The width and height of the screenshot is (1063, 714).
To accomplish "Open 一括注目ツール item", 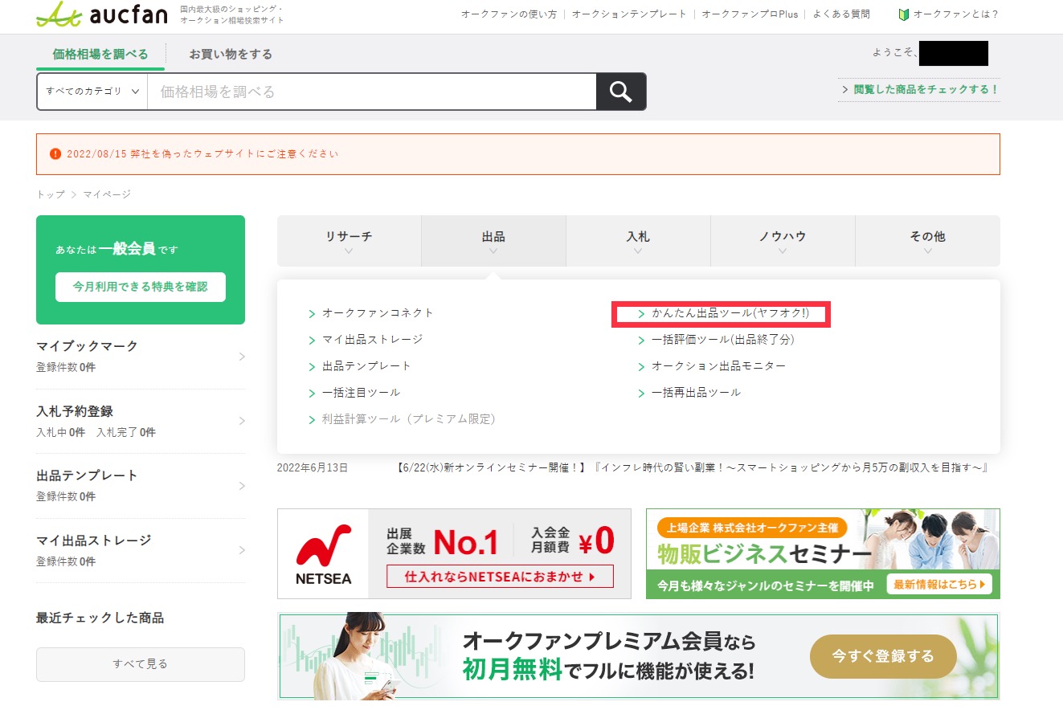I will point(361,393).
